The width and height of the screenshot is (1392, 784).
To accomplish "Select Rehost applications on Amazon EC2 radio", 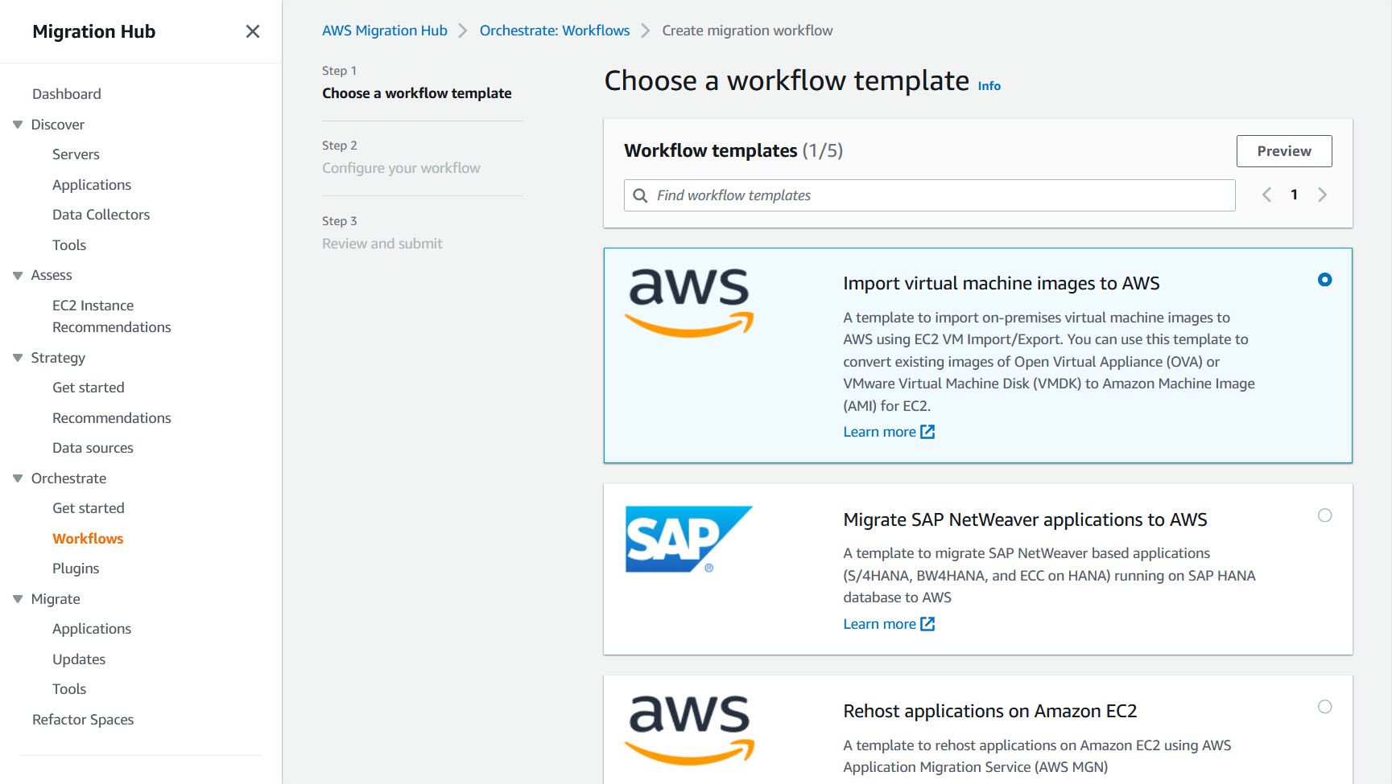I will [1324, 707].
